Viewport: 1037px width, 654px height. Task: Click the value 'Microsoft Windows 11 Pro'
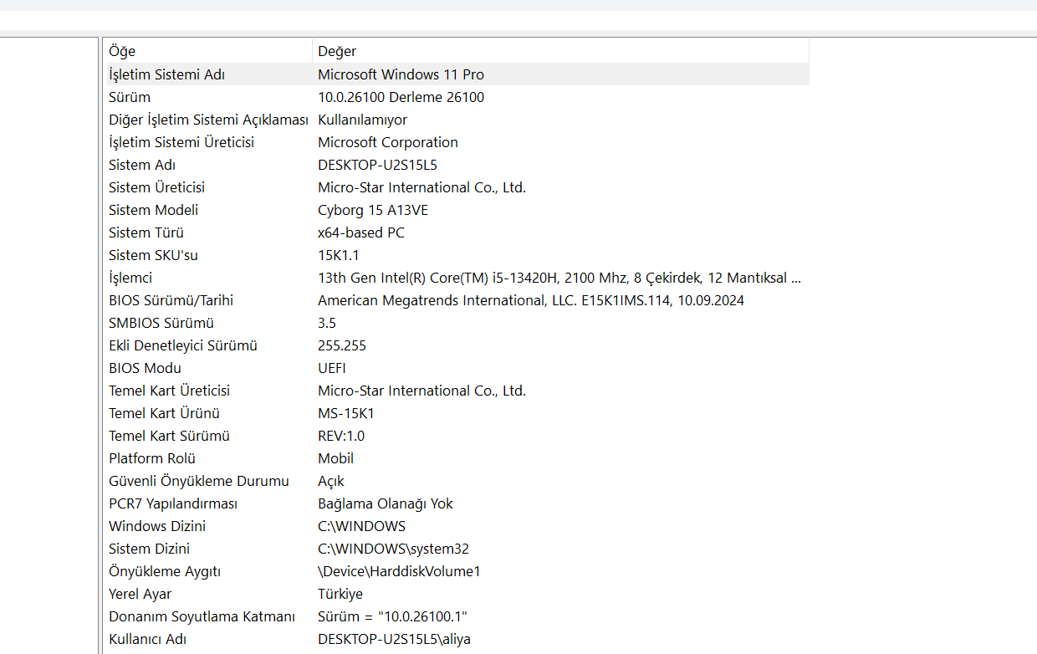click(x=401, y=74)
